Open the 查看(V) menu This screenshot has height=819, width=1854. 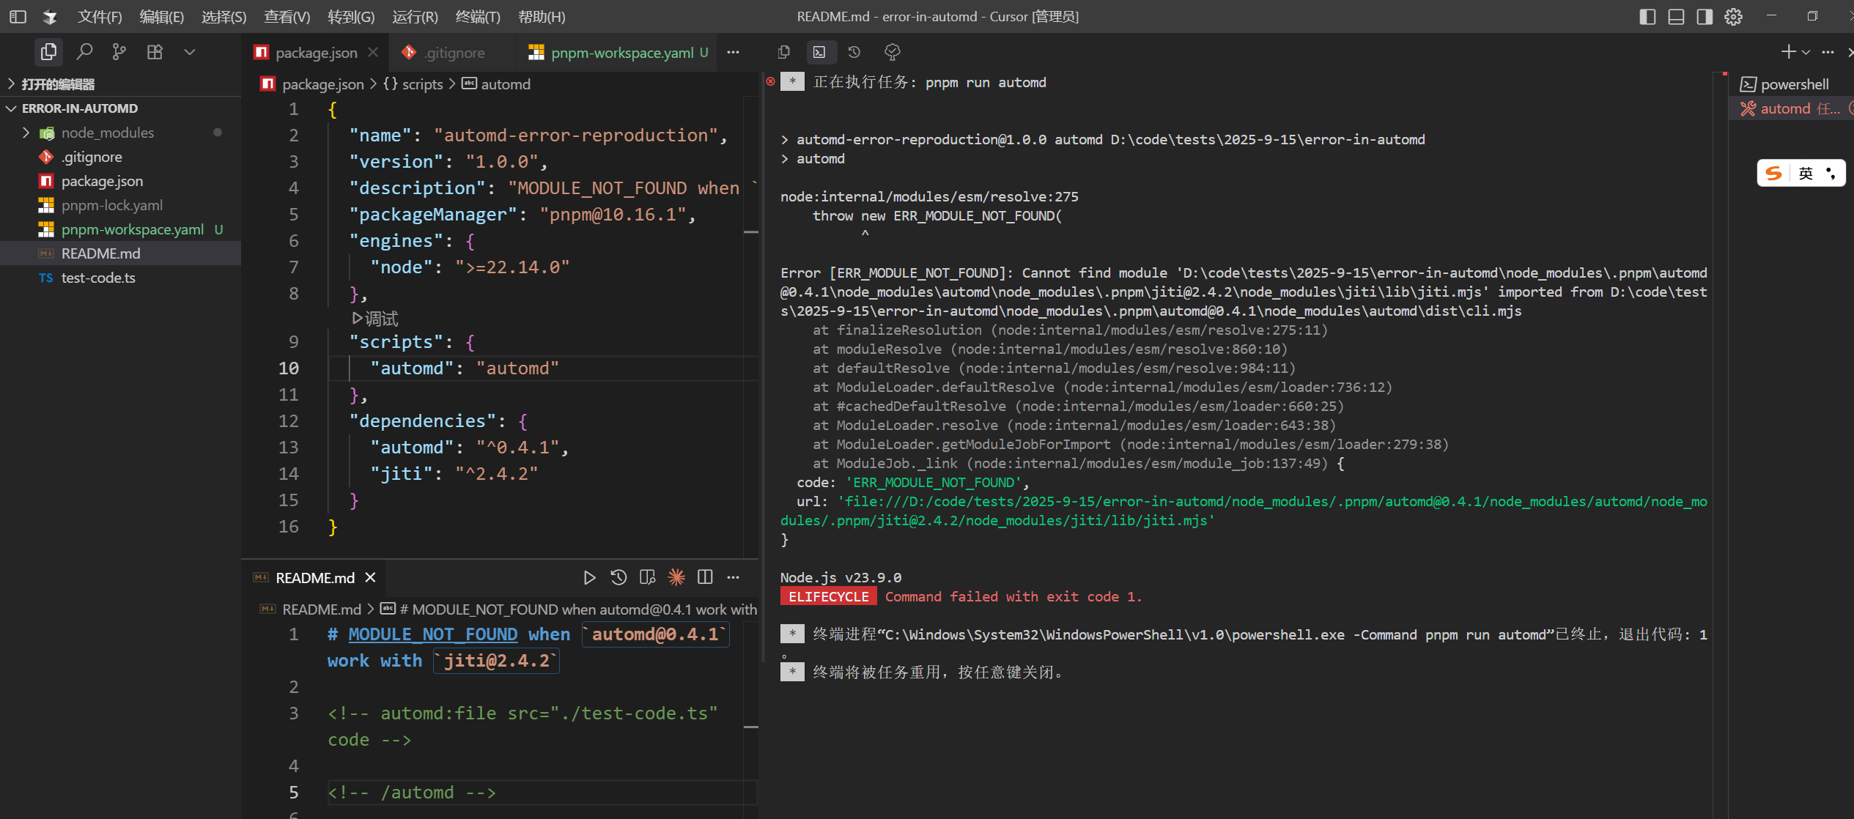click(x=287, y=16)
